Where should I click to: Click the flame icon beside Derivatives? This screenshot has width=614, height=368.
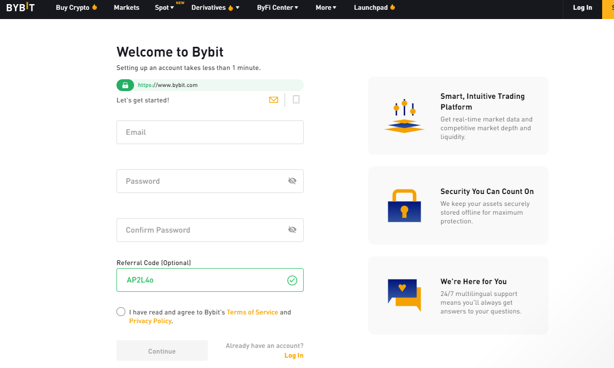pos(230,8)
